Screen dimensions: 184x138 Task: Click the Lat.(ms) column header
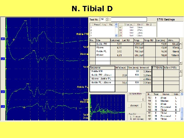[115, 40]
